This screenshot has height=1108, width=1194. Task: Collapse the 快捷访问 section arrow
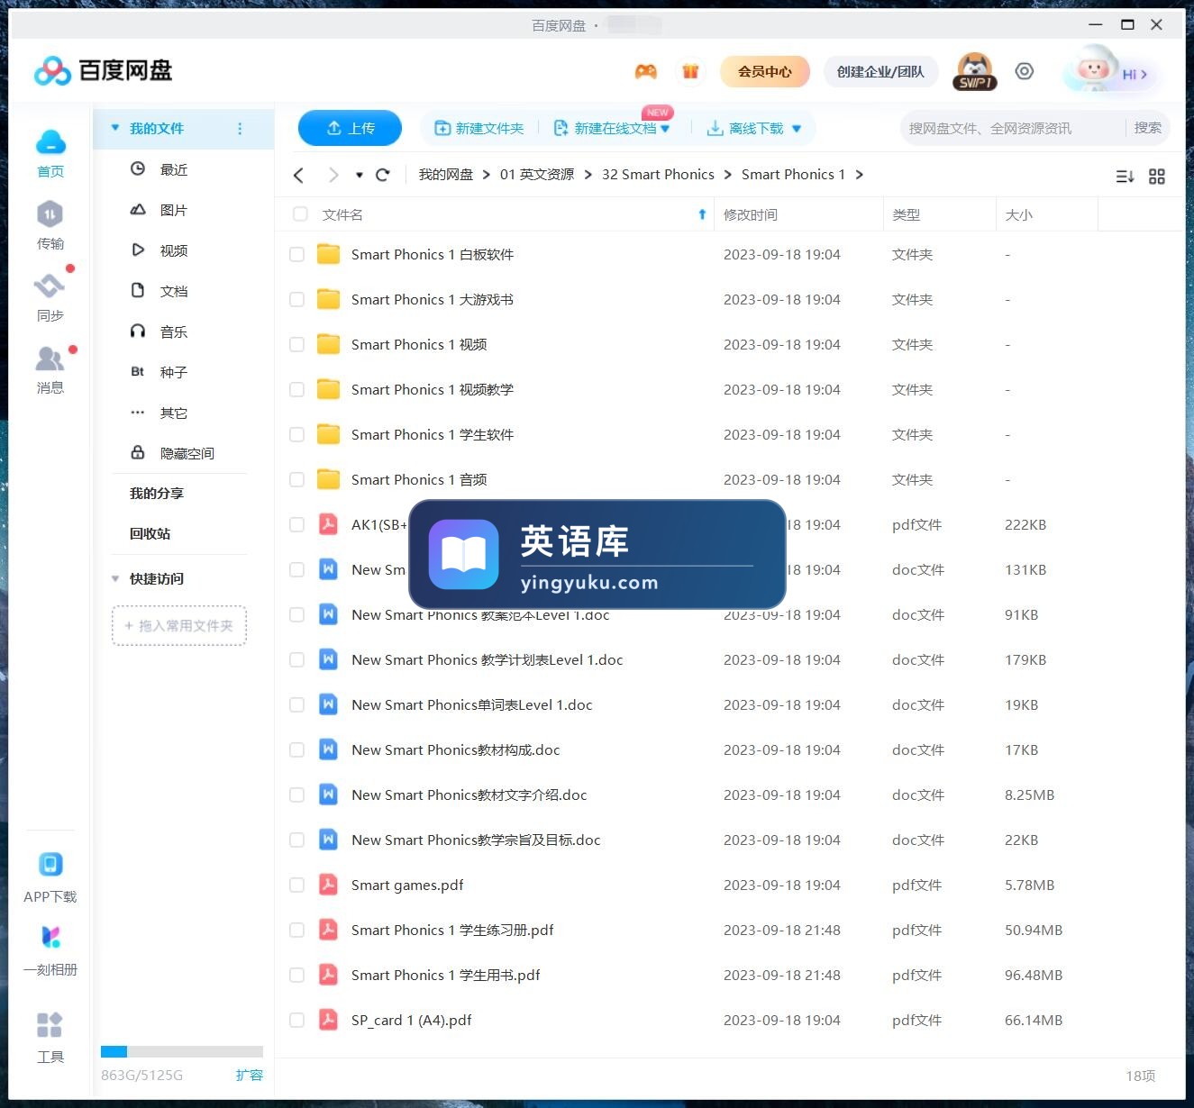click(115, 579)
